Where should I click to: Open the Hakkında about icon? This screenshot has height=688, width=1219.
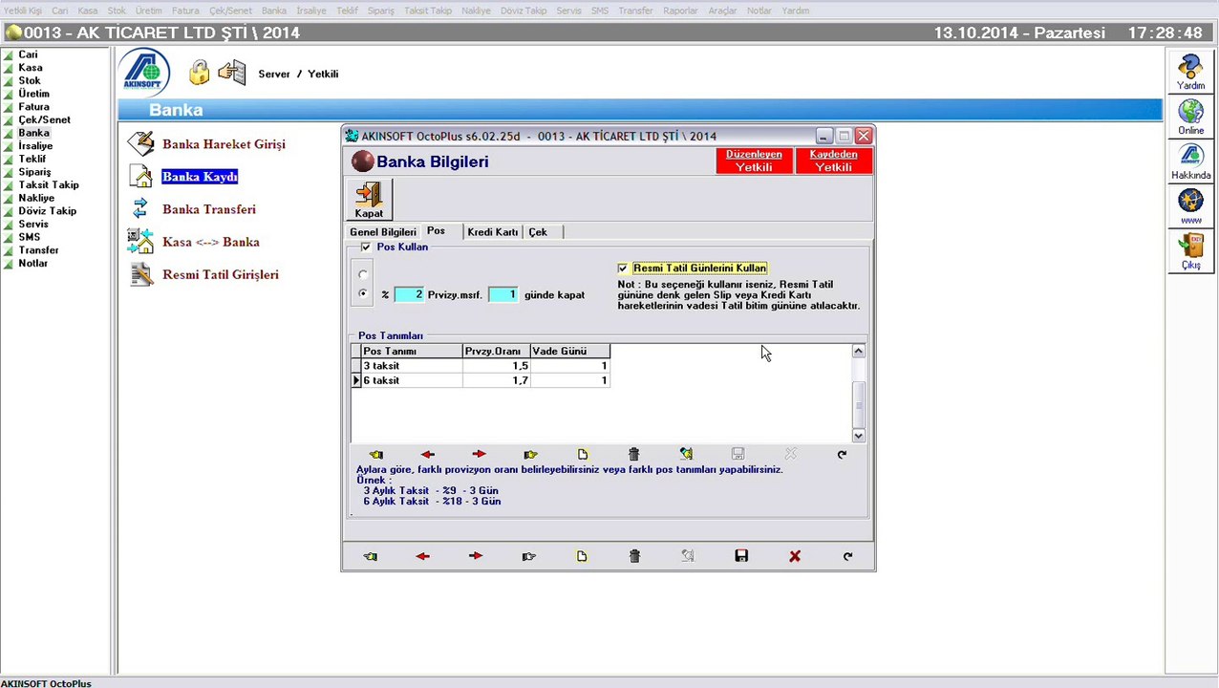pos(1190,162)
